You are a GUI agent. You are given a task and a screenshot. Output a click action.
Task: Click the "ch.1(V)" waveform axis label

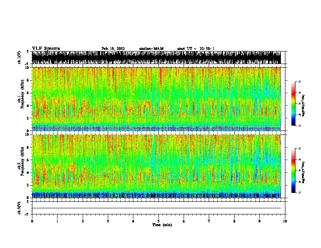click(19, 58)
